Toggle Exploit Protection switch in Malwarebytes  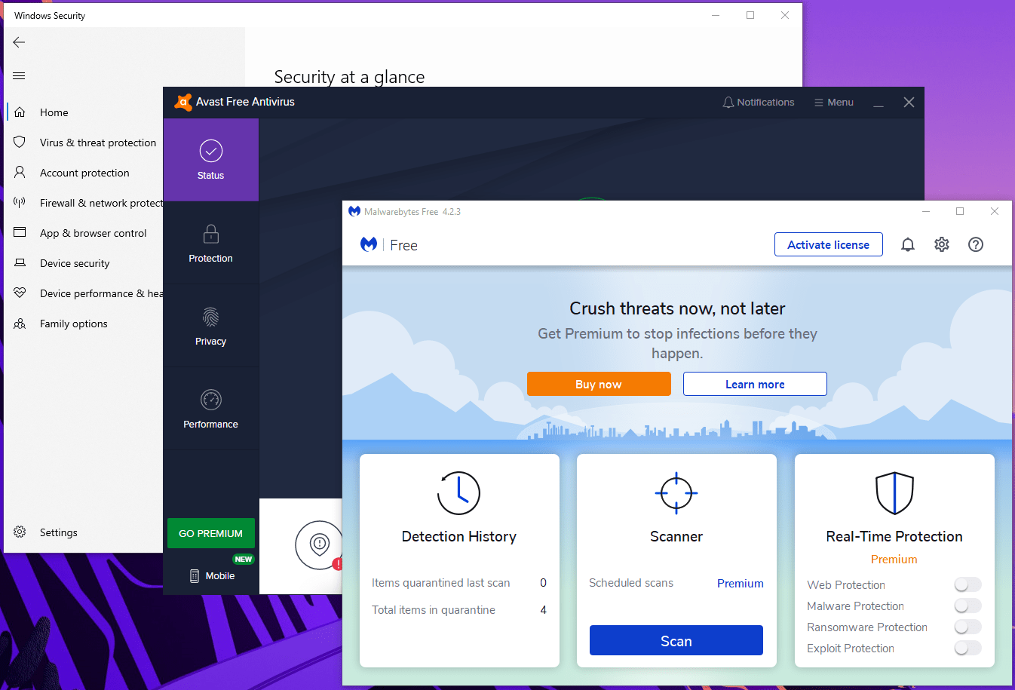point(967,648)
